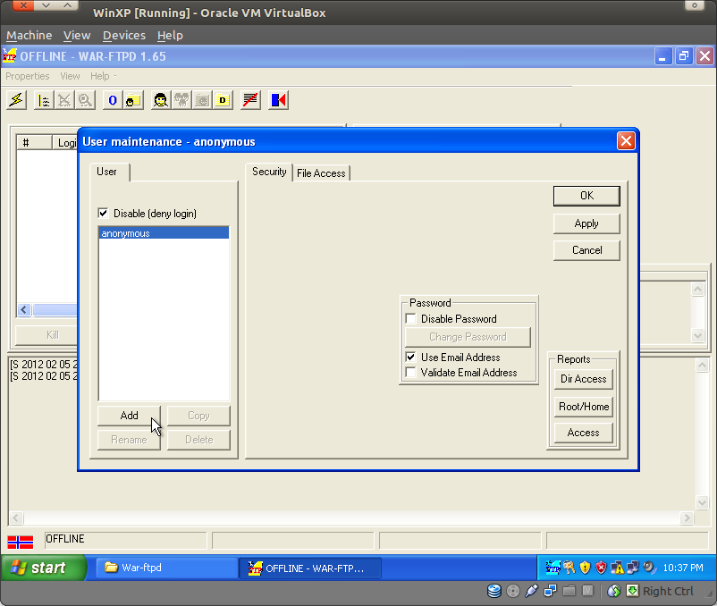
Task: Click the Add user button
Action: pyautogui.click(x=129, y=416)
